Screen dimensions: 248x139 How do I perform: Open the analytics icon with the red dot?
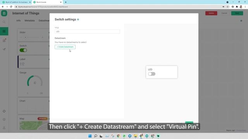tap(4, 40)
